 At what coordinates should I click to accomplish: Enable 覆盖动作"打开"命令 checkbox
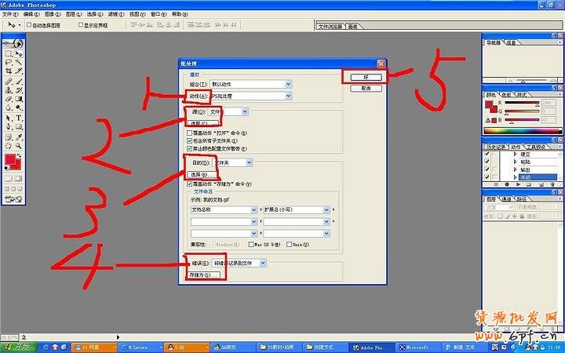tap(189, 133)
